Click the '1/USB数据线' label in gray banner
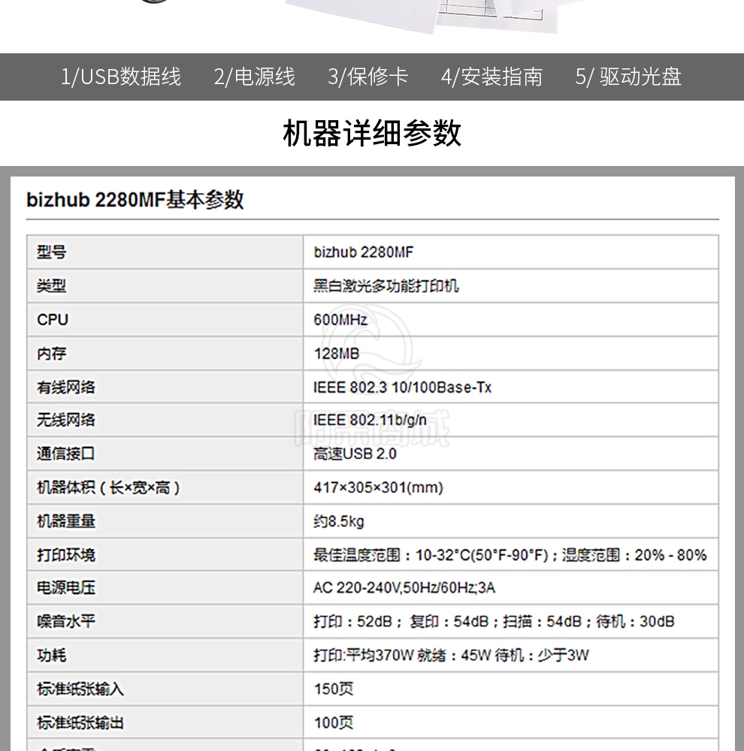Viewport: 744px width, 751px height. 121,77
